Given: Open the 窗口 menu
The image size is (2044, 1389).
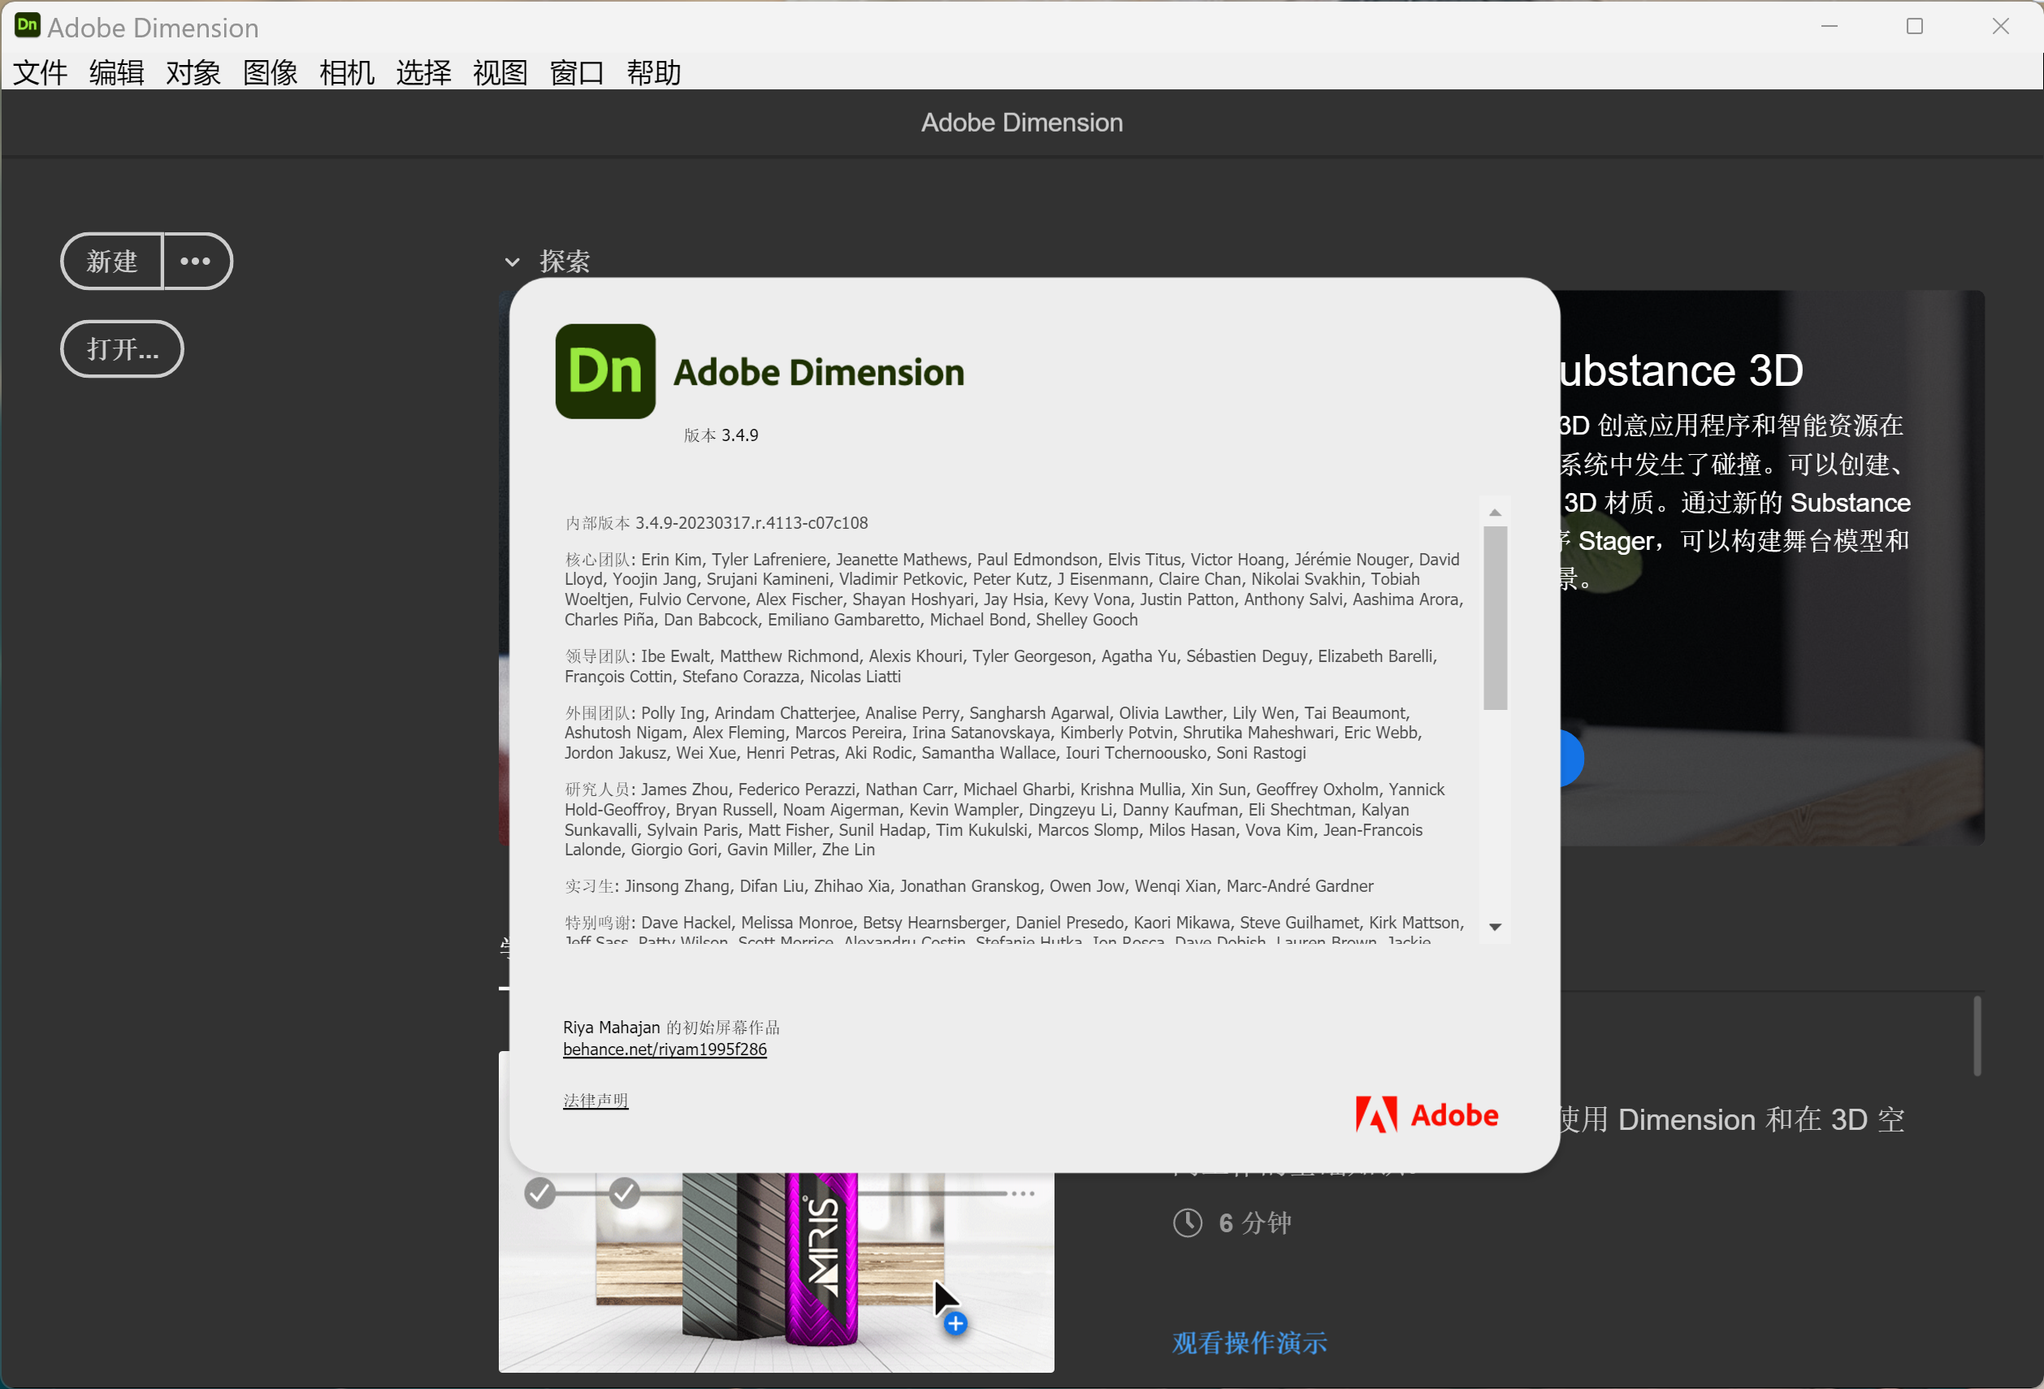Looking at the screenshot, I should [577, 72].
